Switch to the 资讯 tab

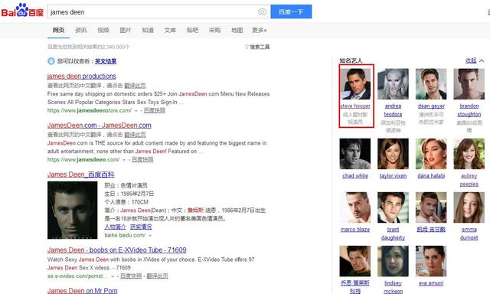[81, 31]
